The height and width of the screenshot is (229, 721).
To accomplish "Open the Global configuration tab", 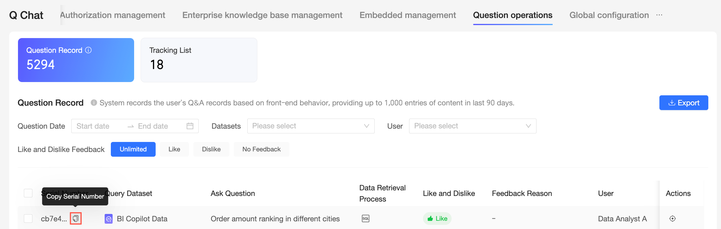I will (609, 15).
